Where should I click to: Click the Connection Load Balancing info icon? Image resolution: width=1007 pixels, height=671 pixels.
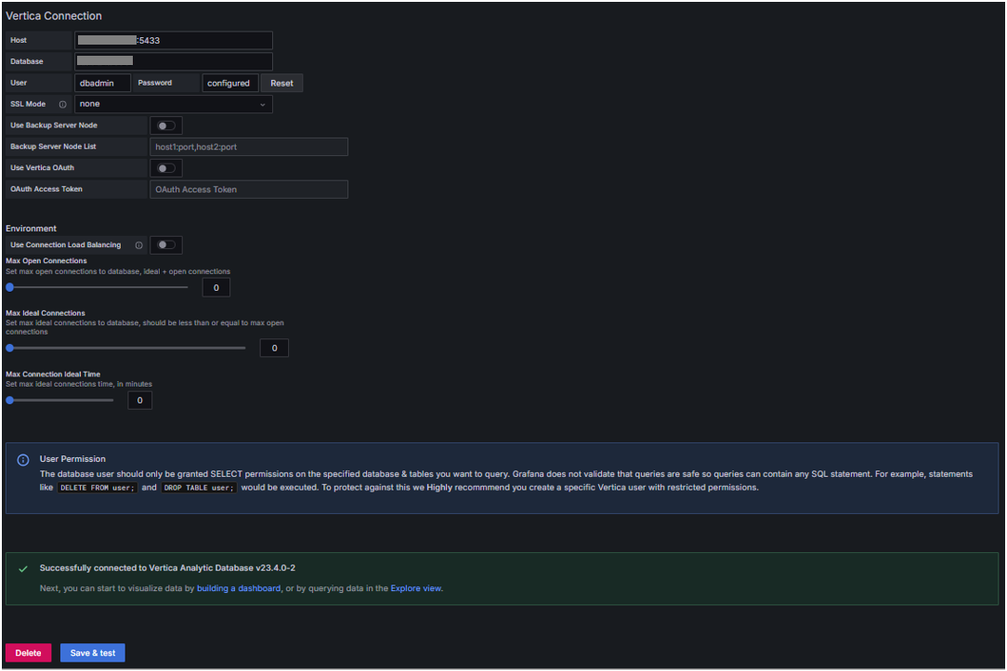[138, 244]
